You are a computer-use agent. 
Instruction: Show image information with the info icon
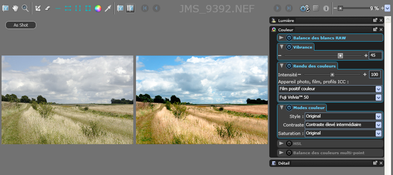(x=326, y=8)
